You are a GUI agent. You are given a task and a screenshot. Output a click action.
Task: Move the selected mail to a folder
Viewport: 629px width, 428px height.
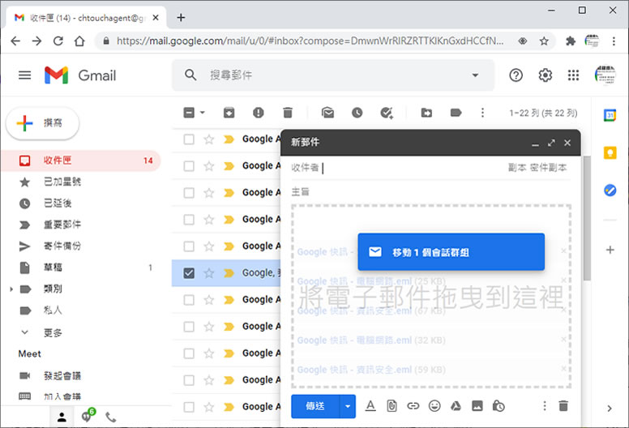click(x=426, y=113)
